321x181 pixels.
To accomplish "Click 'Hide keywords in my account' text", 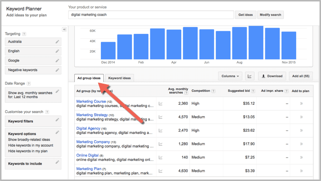I will pos(31,145).
